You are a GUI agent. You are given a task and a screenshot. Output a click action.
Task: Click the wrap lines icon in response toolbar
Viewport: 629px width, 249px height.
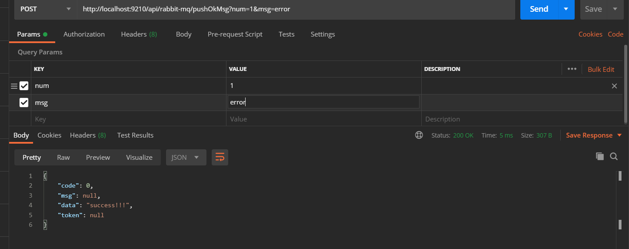pos(220,158)
